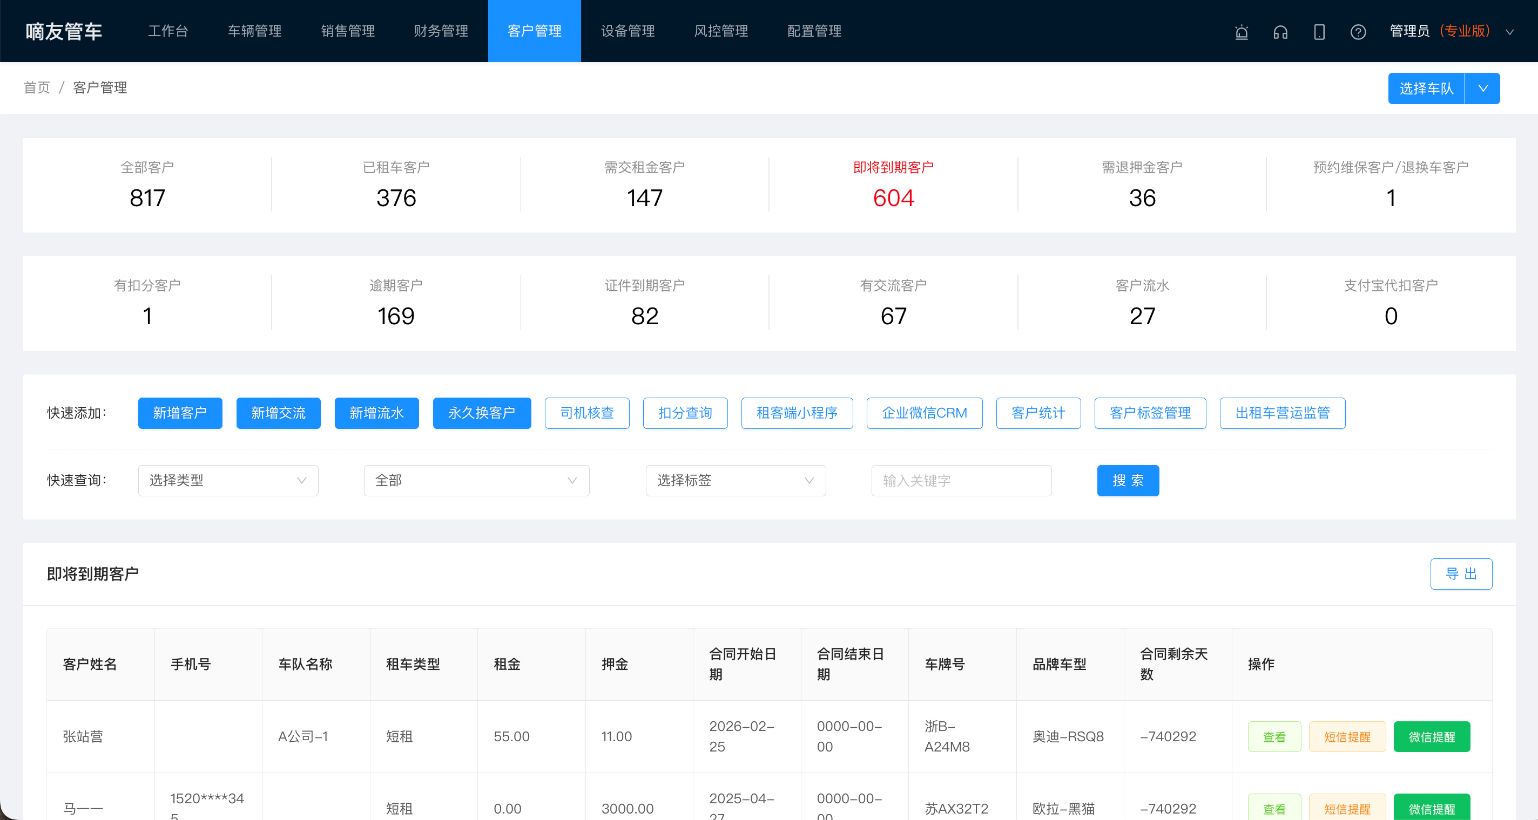Select the 客户管理 menu tab

point(535,31)
